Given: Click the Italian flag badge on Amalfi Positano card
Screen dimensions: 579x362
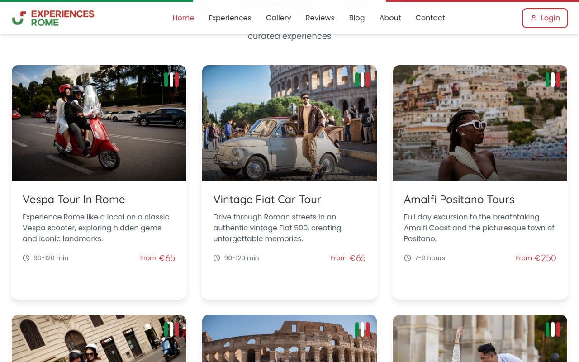Looking at the screenshot, I should pyautogui.click(x=553, y=80).
